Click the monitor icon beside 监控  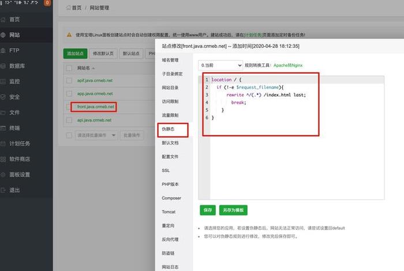(x=3, y=81)
